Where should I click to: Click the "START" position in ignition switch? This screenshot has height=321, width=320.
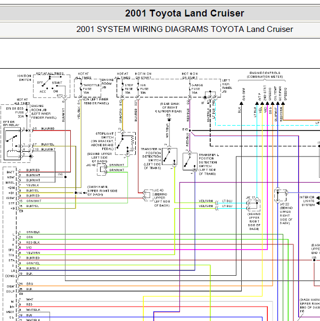pyautogui.click(x=57, y=83)
